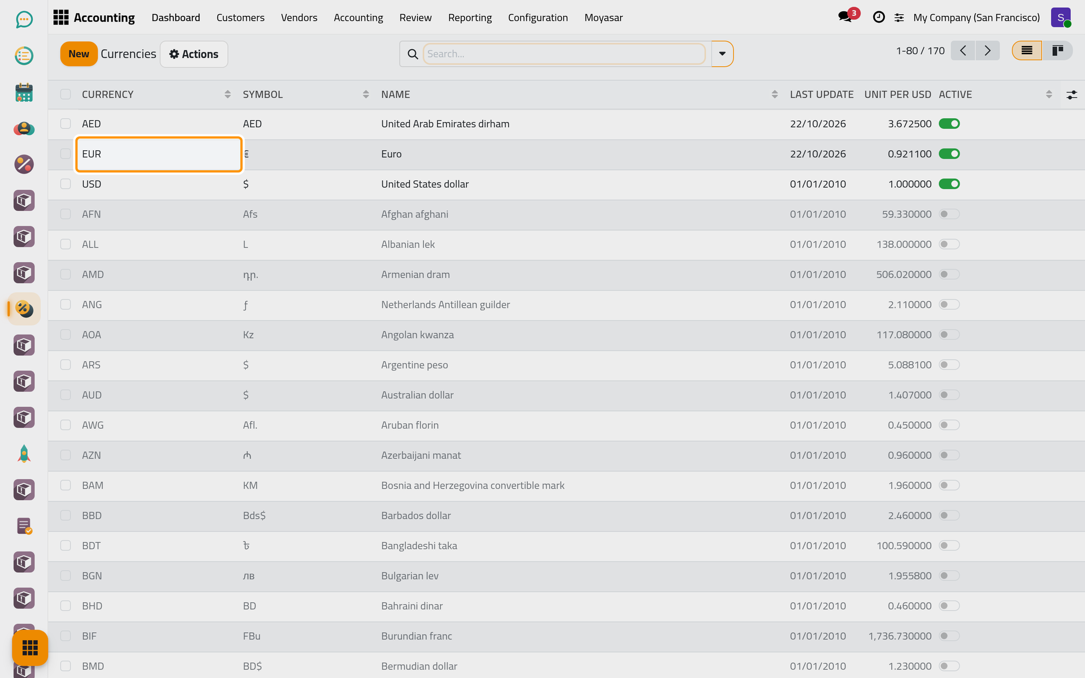The height and width of the screenshot is (678, 1085).
Task: Click the search magnifier icon
Action: click(413, 54)
